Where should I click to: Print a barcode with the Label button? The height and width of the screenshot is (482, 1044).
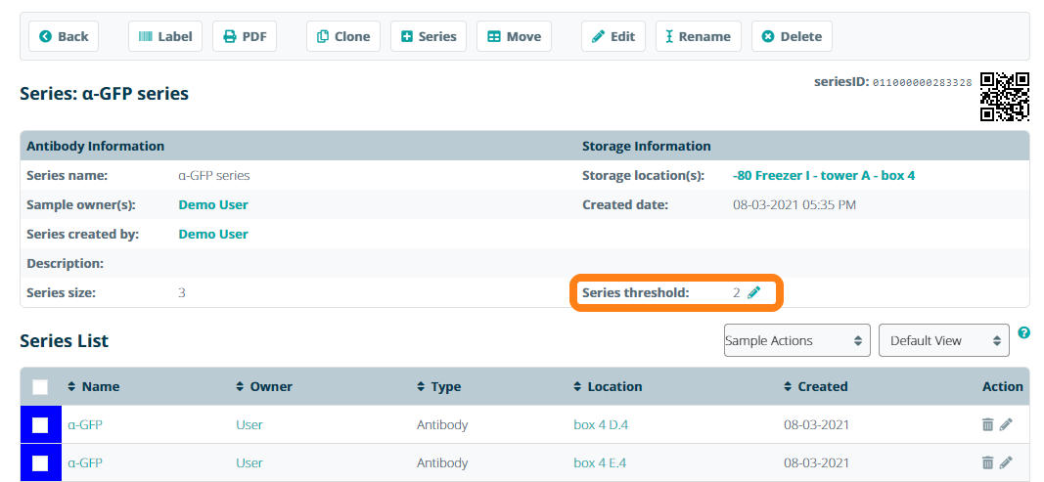coord(164,36)
